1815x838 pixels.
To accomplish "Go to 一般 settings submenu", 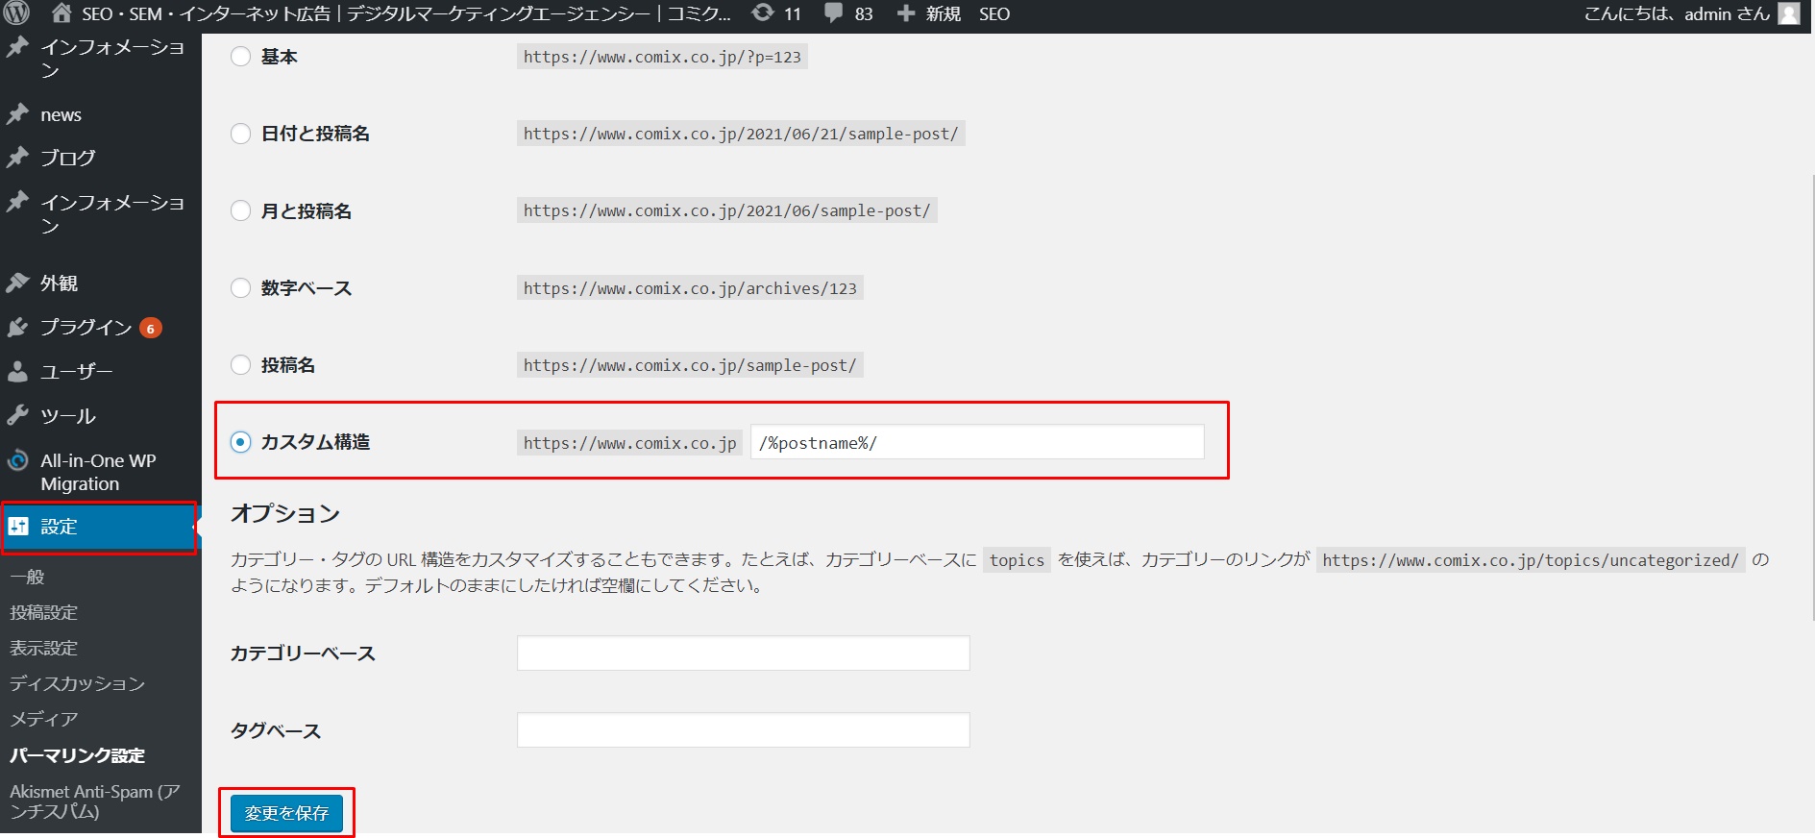I will pyautogui.click(x=27, y=577).
